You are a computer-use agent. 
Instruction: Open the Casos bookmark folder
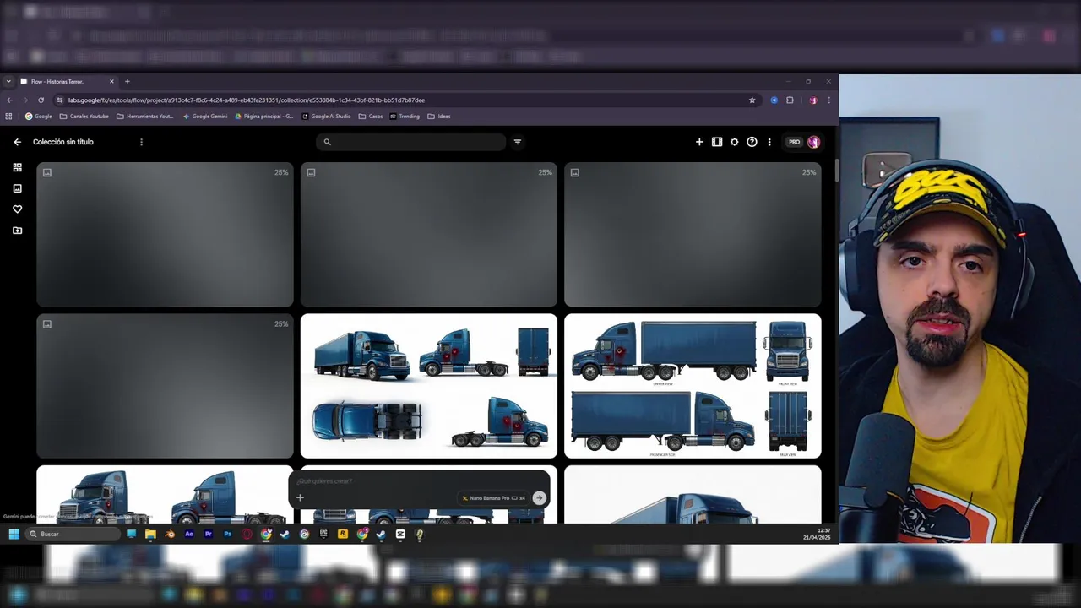click(371, 117)
